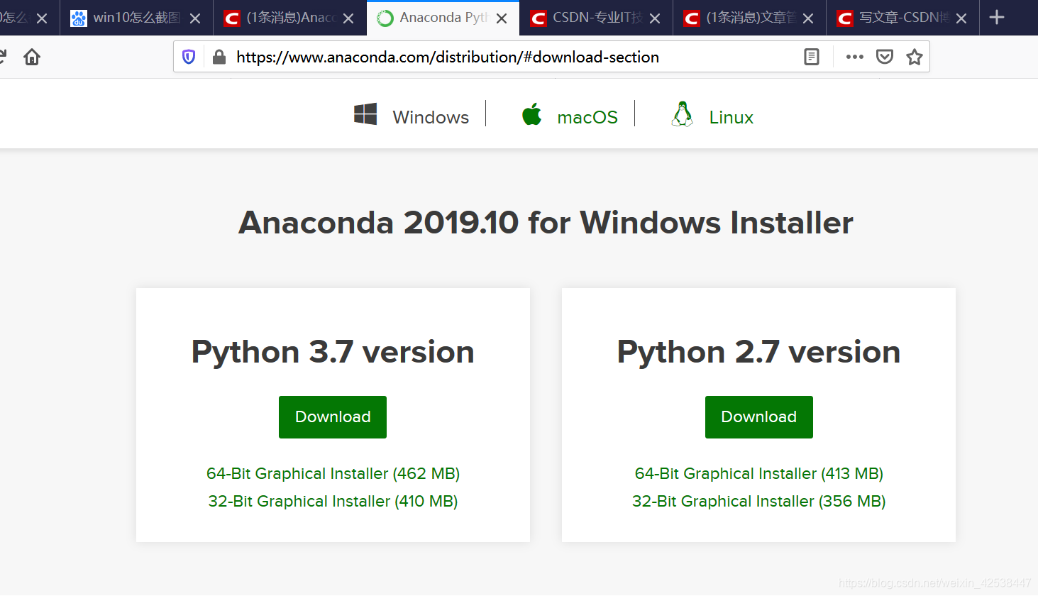1038x596 pixels.
Task: Close the win10 screenshot Baidu tab
Action: point(195,18)
